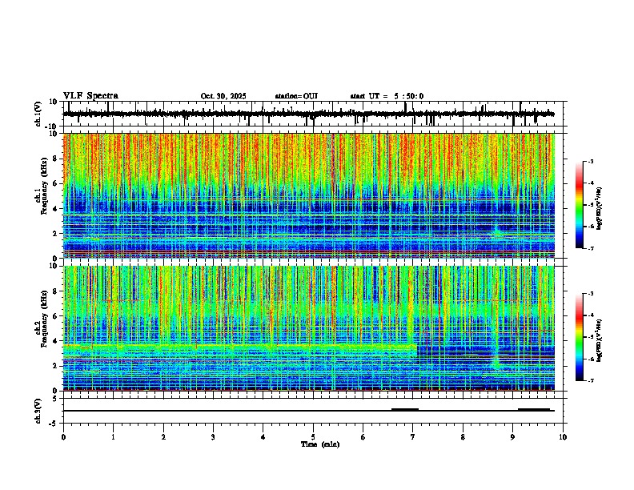The image size is (634, 490).
Task: Select the "Oct. 30, 2025" date label
Action: point(223,96)
